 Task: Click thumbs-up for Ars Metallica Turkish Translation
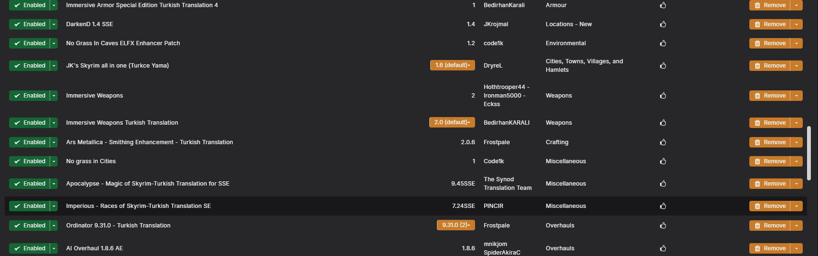(663, 142)
